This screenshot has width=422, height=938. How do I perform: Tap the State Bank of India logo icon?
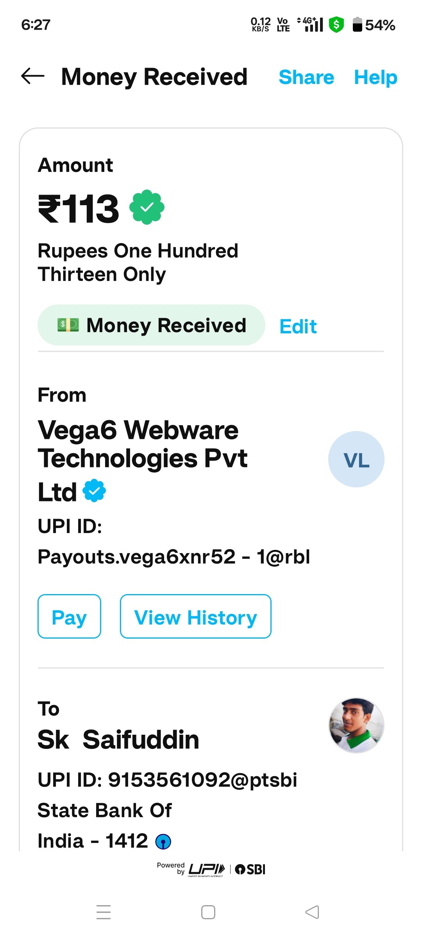[x=163, y=841]
